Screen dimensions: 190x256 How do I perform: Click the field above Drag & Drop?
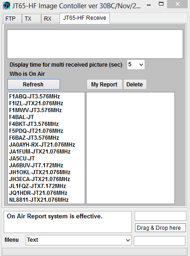[x=160, y=216]
